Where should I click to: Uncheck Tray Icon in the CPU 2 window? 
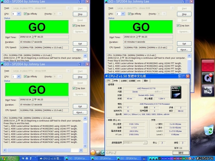pos(178,25)
